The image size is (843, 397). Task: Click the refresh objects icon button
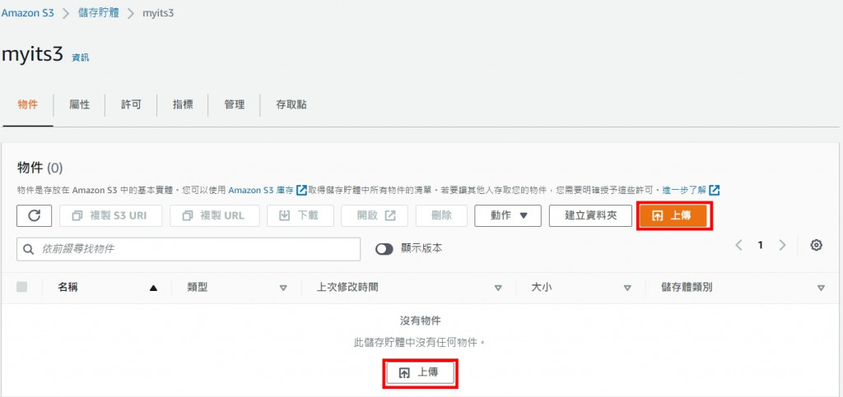35,215
